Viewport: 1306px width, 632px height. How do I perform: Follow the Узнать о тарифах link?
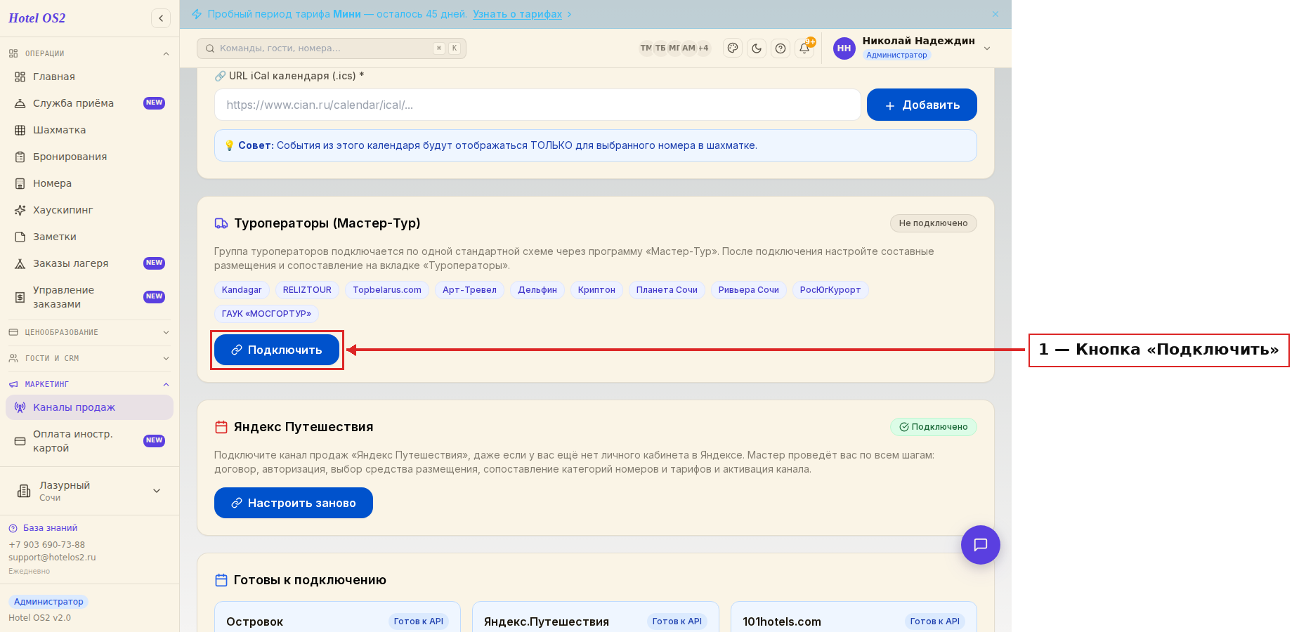pos(517,14)
